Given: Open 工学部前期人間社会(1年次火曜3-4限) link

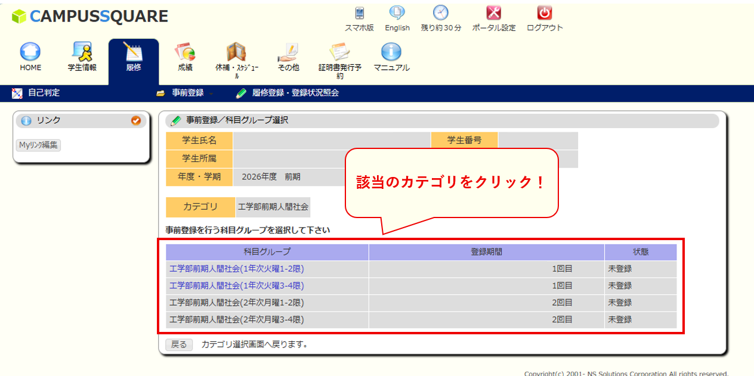Looking at the screenshot, I should pos(237,285).
